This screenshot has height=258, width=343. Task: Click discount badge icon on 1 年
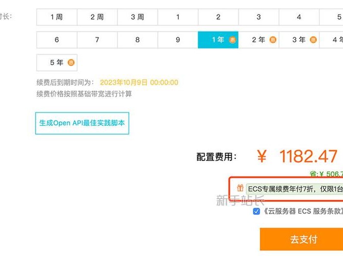coord(232,40)
